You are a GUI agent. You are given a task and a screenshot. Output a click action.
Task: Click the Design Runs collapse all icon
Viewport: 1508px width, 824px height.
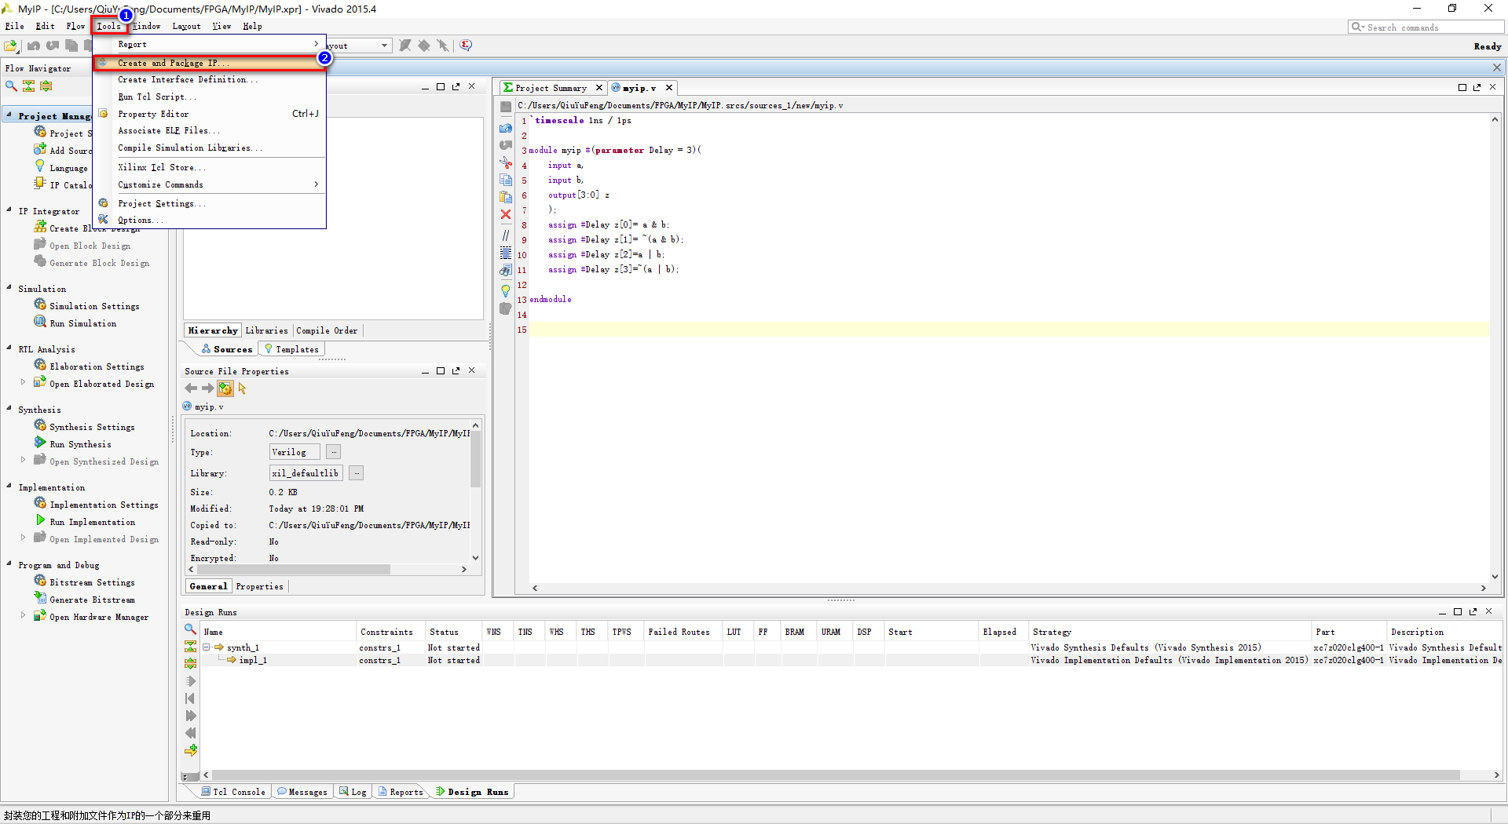point(190,647)
